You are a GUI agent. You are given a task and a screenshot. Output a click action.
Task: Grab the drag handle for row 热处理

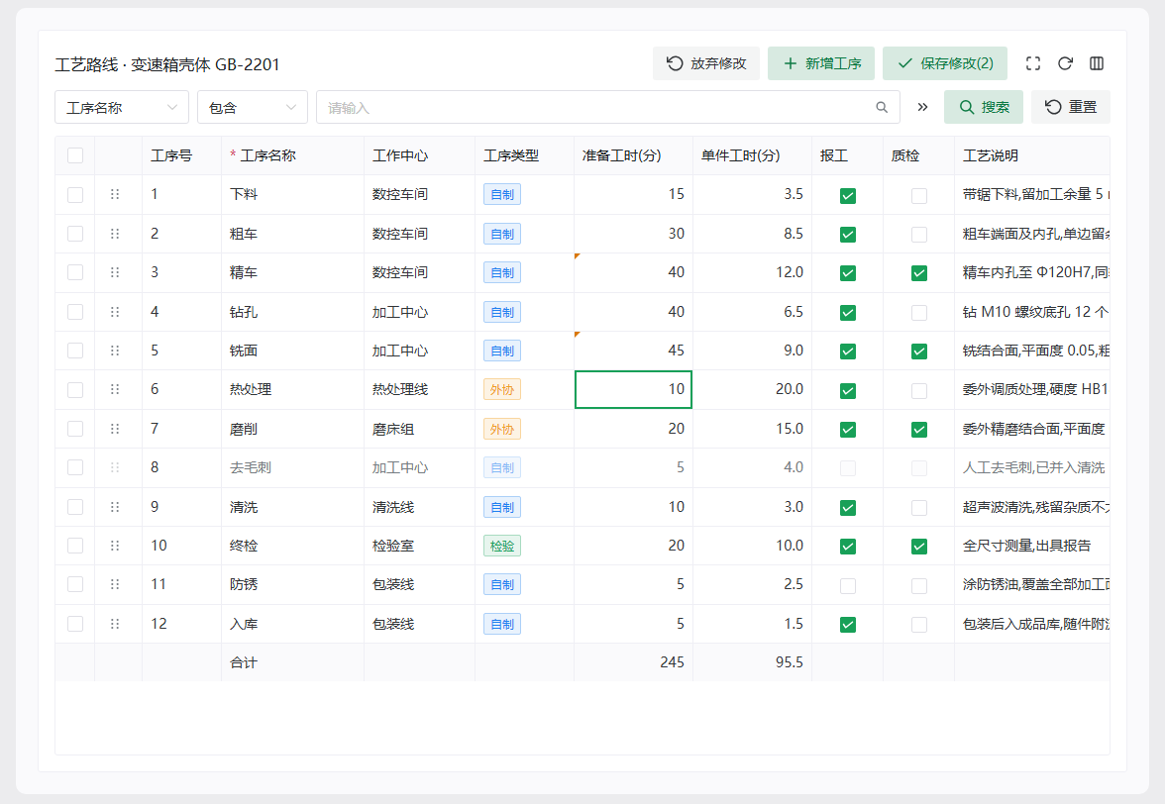[x=115, y=389]
